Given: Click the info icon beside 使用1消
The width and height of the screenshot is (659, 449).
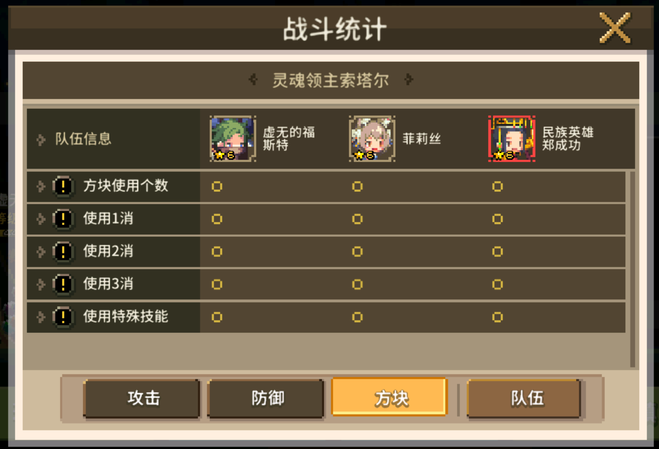Looking at the screenshot, I should click(x=63, y=219).
